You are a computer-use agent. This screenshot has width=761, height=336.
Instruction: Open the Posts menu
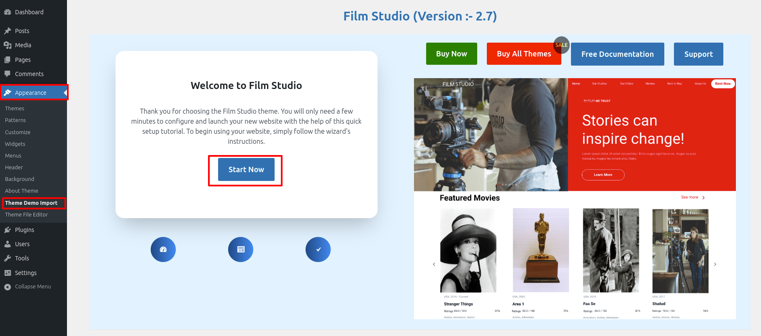coord(33,31)
